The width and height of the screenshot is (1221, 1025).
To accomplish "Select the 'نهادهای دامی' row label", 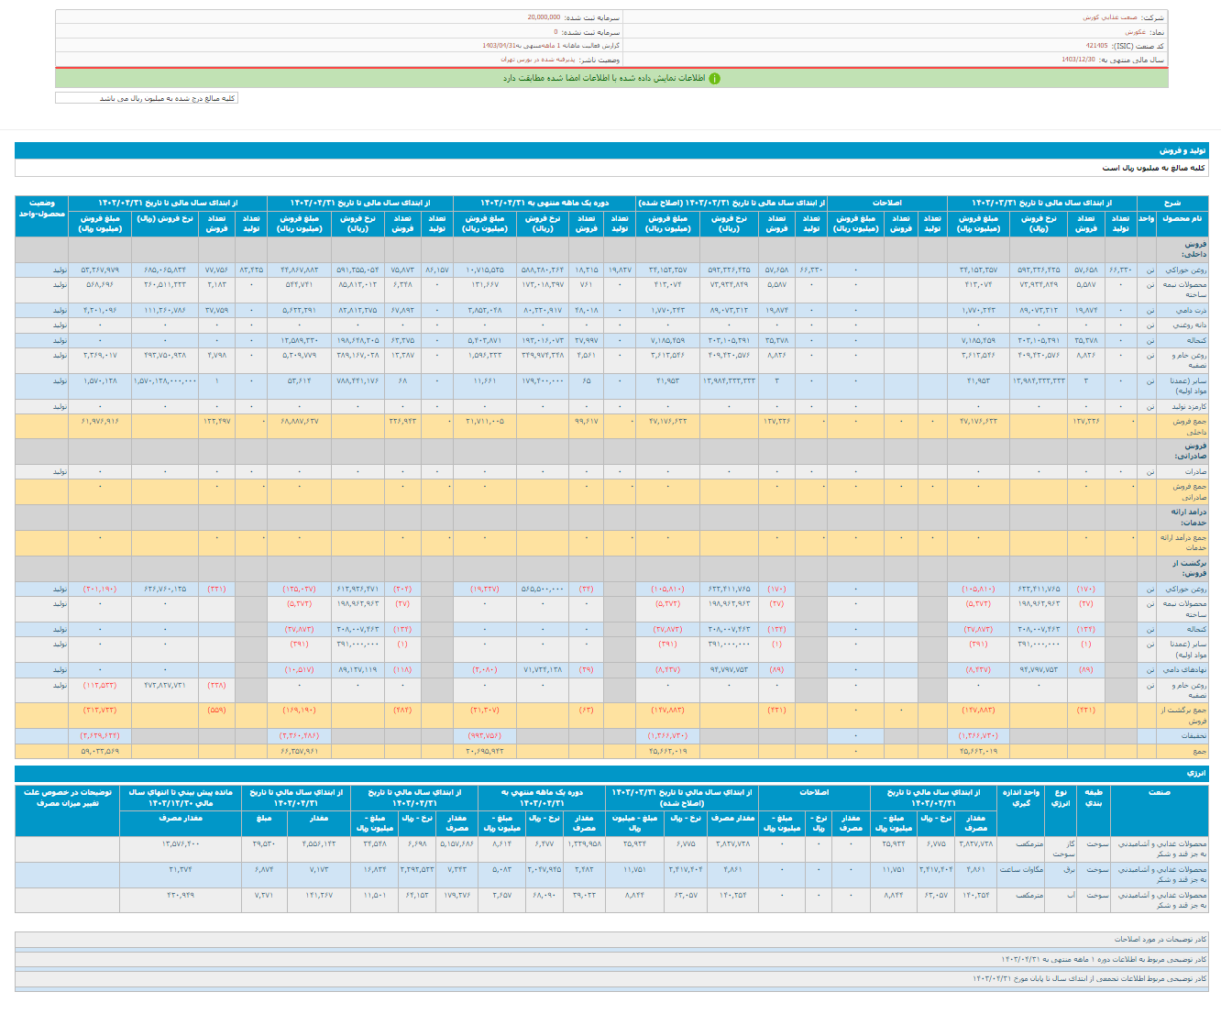I will [1182, 670].
